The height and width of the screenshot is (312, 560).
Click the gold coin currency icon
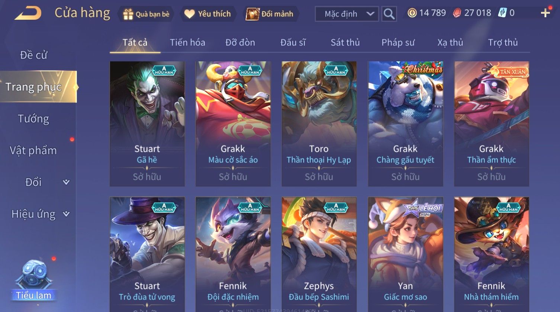(x=412, y=13)
